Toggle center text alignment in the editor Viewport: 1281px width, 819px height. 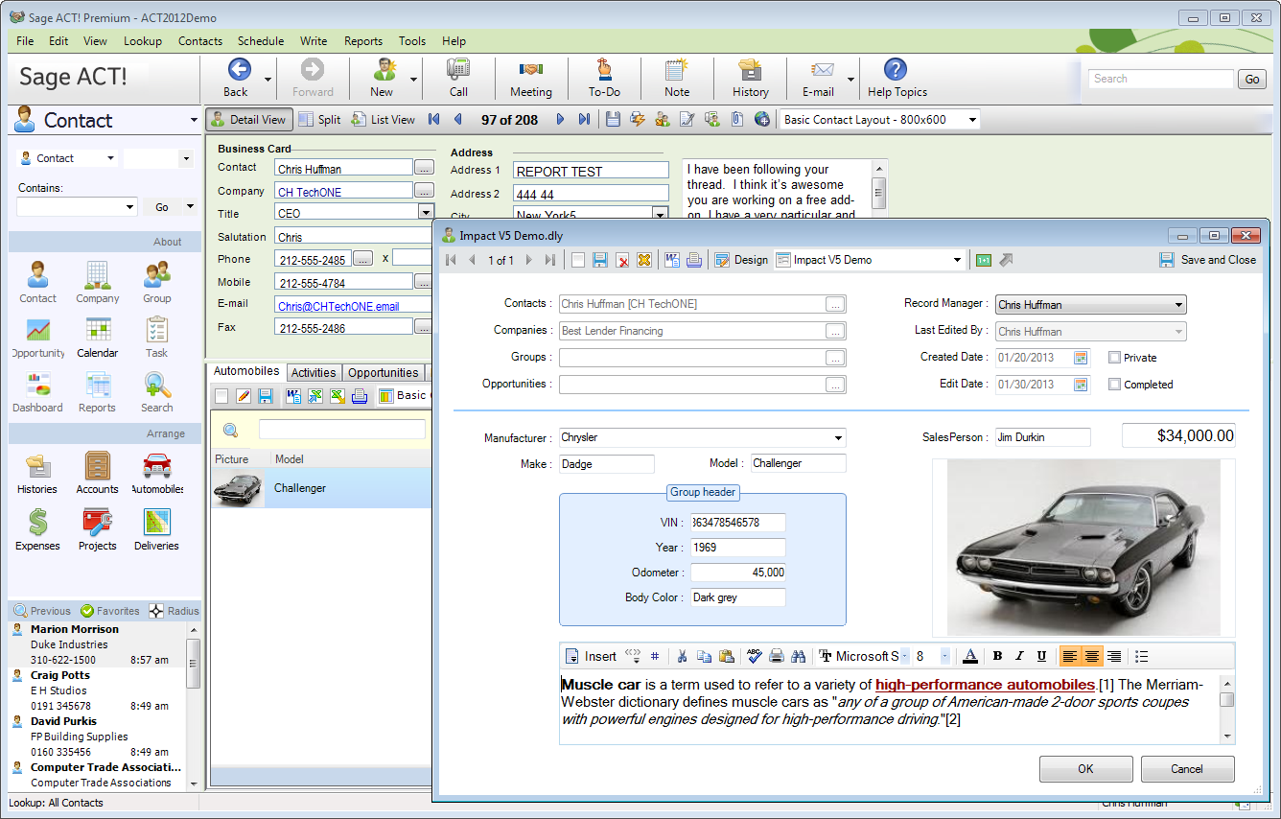coord(1091,656)
